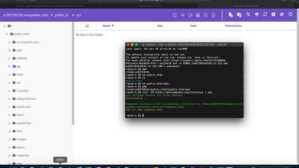Collapse the public_html tree node
This screenshot has width=299, height=168.
click(x=7, y=34)
